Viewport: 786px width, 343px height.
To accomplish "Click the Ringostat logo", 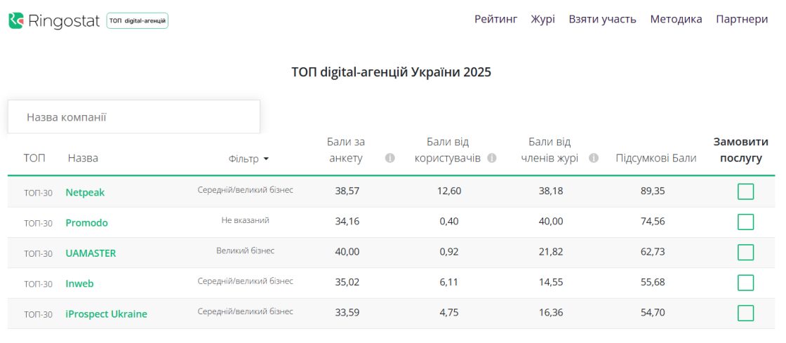I will (x=54, y=20).
